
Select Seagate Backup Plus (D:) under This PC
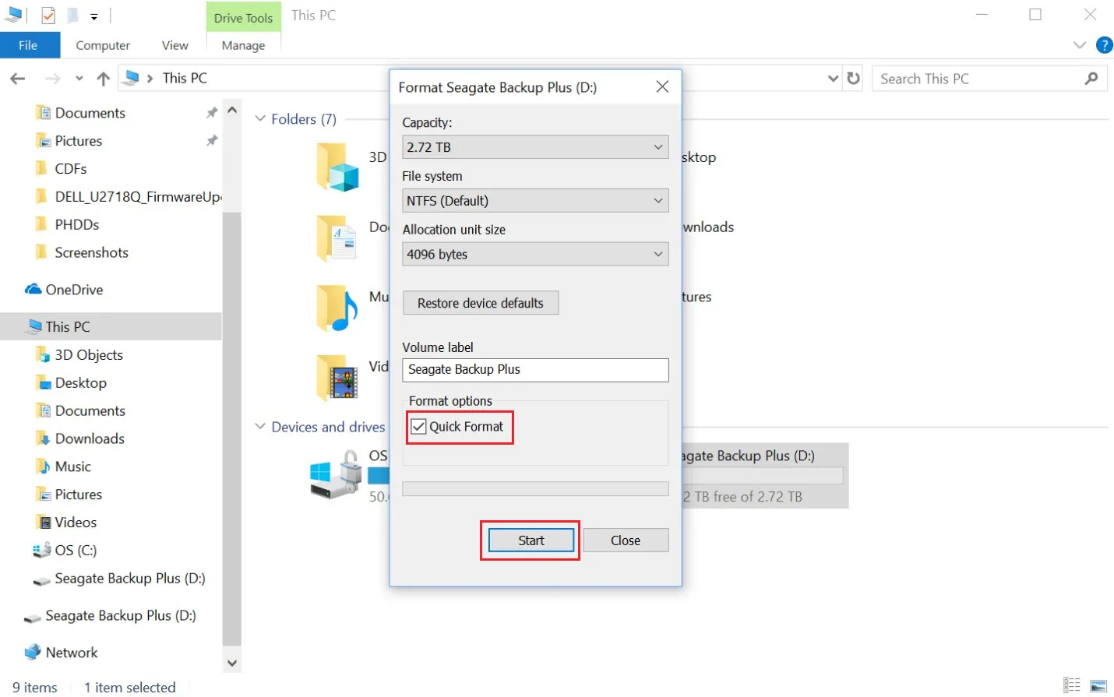pyautogui.click(x=118, y=579)
